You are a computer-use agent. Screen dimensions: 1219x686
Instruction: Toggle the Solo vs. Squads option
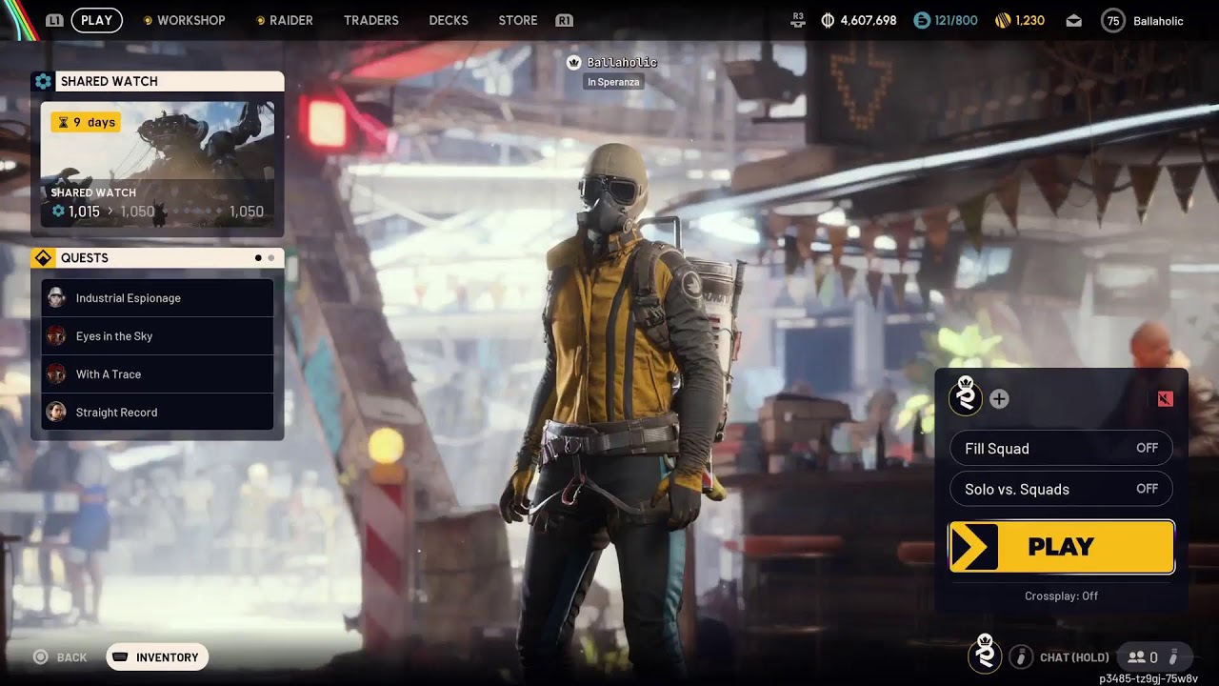1061,490
